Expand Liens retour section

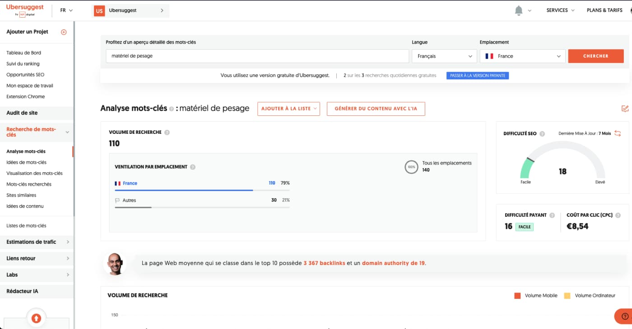click(37, 258)
